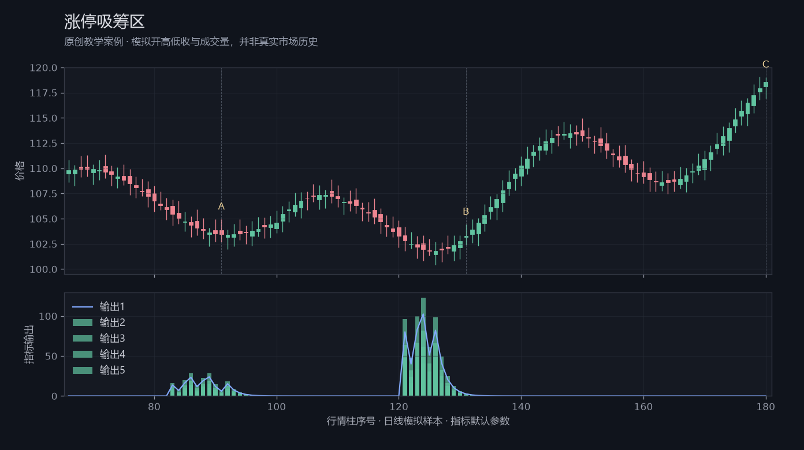Click price tick 107.5

[x=44, y=194]
